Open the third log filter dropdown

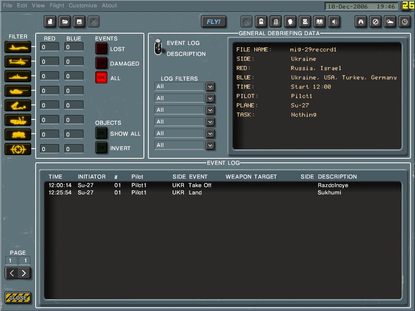(210, 110)
